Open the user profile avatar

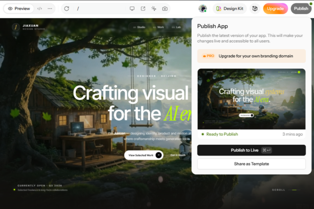(x=203, y=9)
